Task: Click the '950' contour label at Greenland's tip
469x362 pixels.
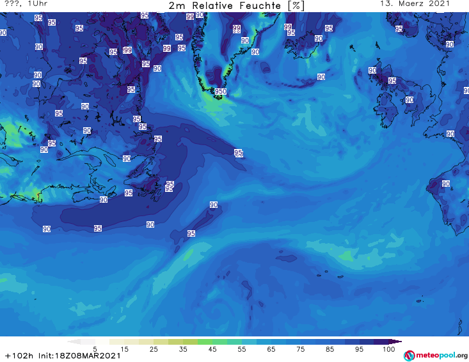Action: 221,91
